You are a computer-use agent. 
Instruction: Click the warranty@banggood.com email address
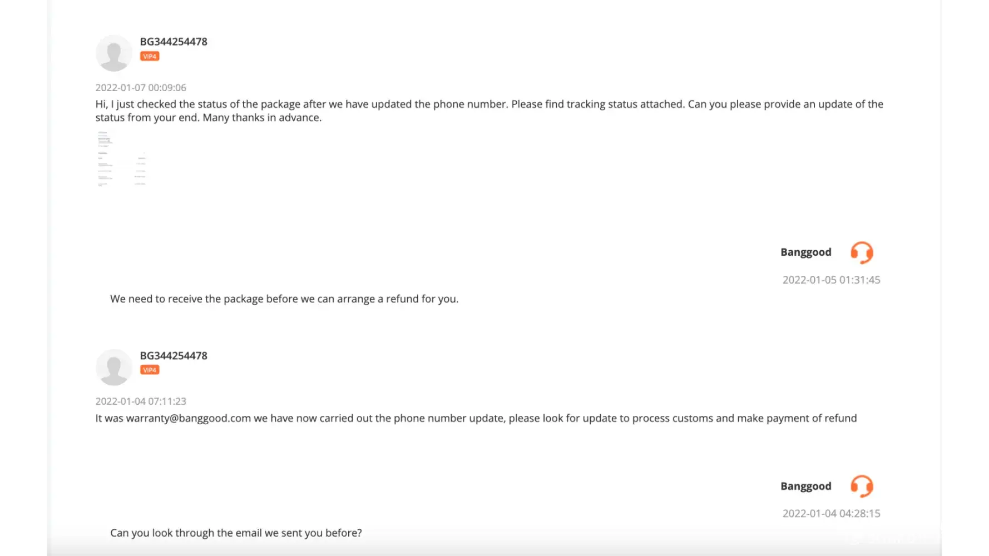pyautogui.click(x=189, y=418)
